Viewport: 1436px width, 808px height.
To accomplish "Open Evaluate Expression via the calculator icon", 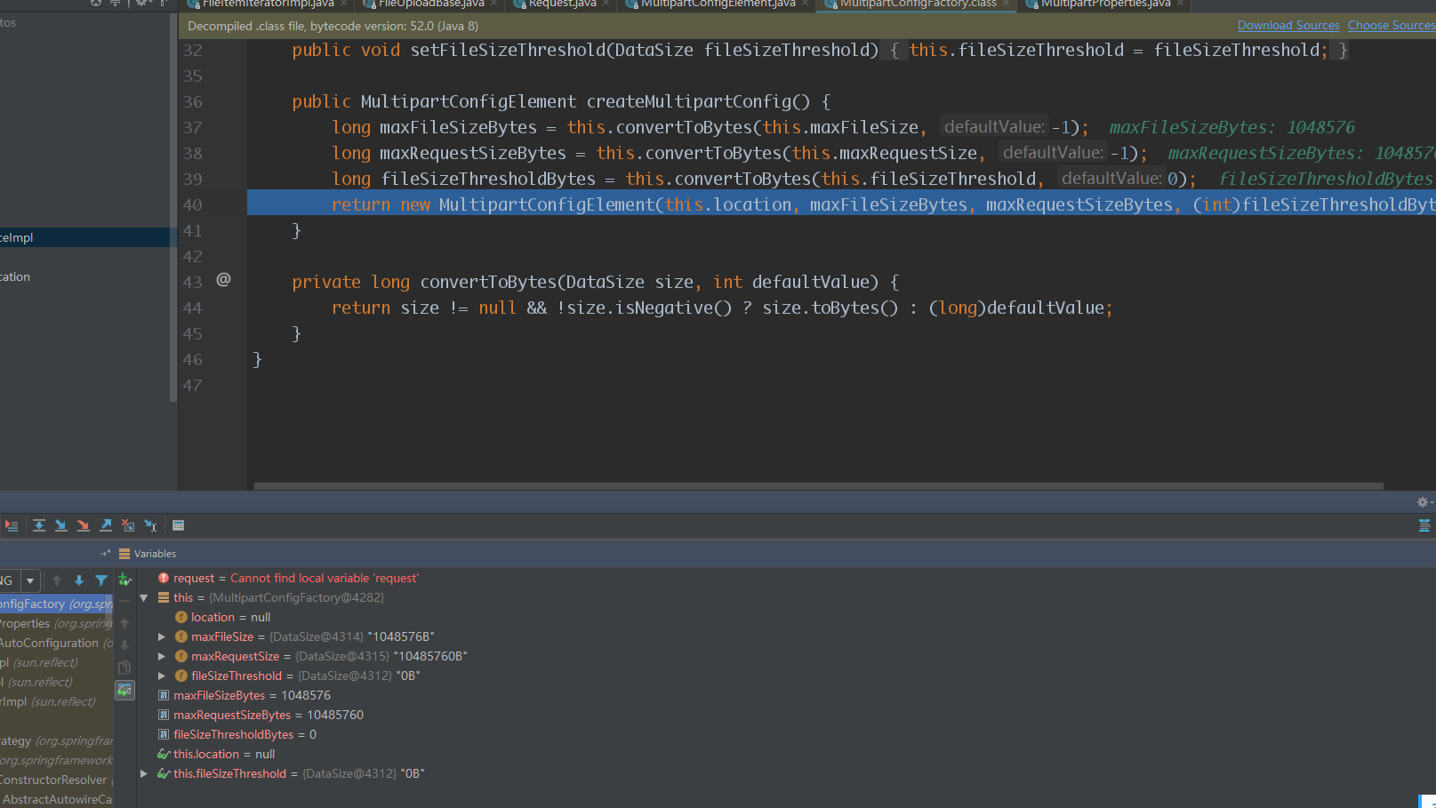I will (179, 525).
